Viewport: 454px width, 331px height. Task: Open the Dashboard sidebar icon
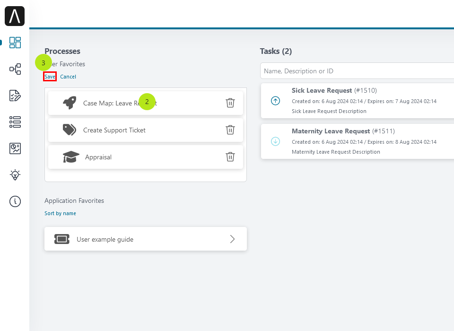15,43
